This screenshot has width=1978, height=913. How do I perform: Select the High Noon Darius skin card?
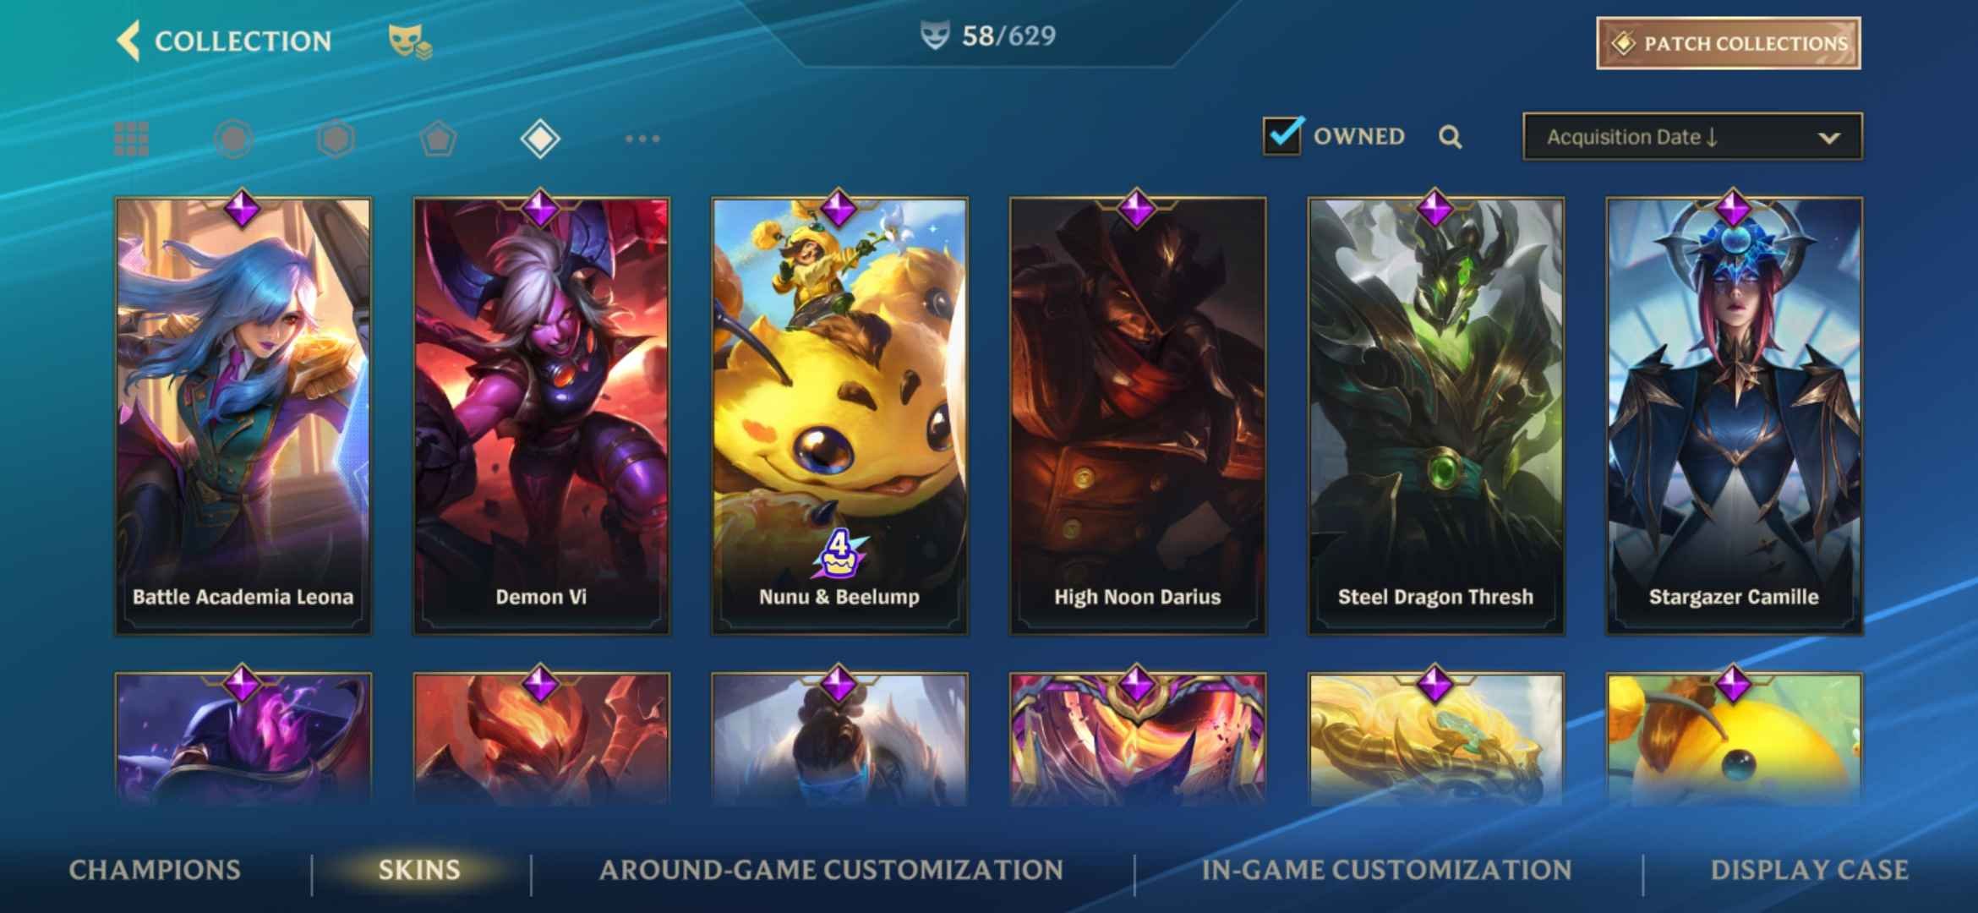[x=1138, y=416]
